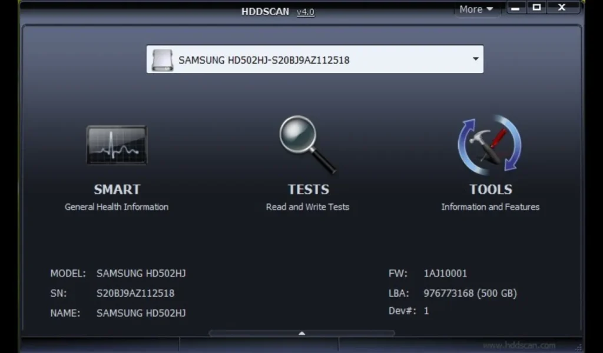The height and width of the screenshot is (353, 603).
Task: Click the SMART label
Action: 117,189
